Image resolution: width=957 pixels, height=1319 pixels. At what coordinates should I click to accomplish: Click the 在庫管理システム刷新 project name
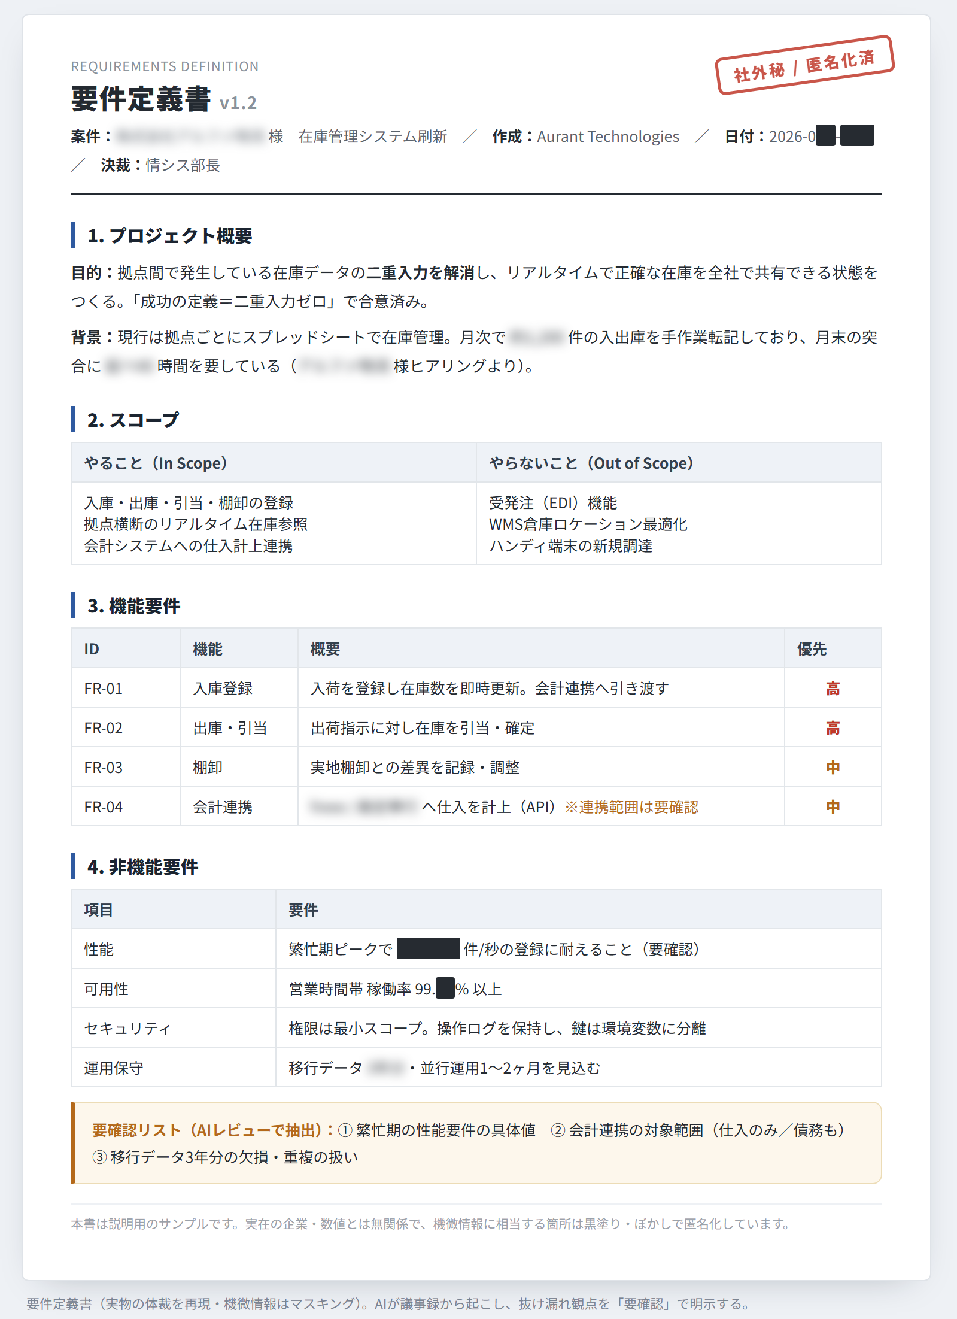point(373,137)
